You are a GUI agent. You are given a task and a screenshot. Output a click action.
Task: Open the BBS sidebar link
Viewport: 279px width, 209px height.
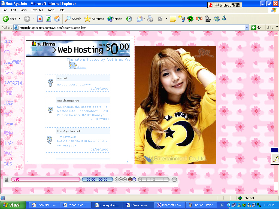pyautogui.click(x=8, y=164)
